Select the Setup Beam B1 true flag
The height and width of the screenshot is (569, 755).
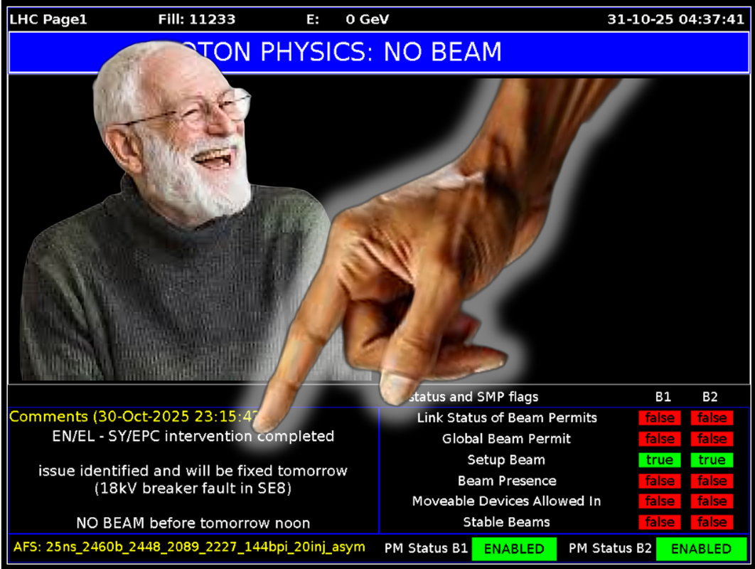(x=659, y=460)
